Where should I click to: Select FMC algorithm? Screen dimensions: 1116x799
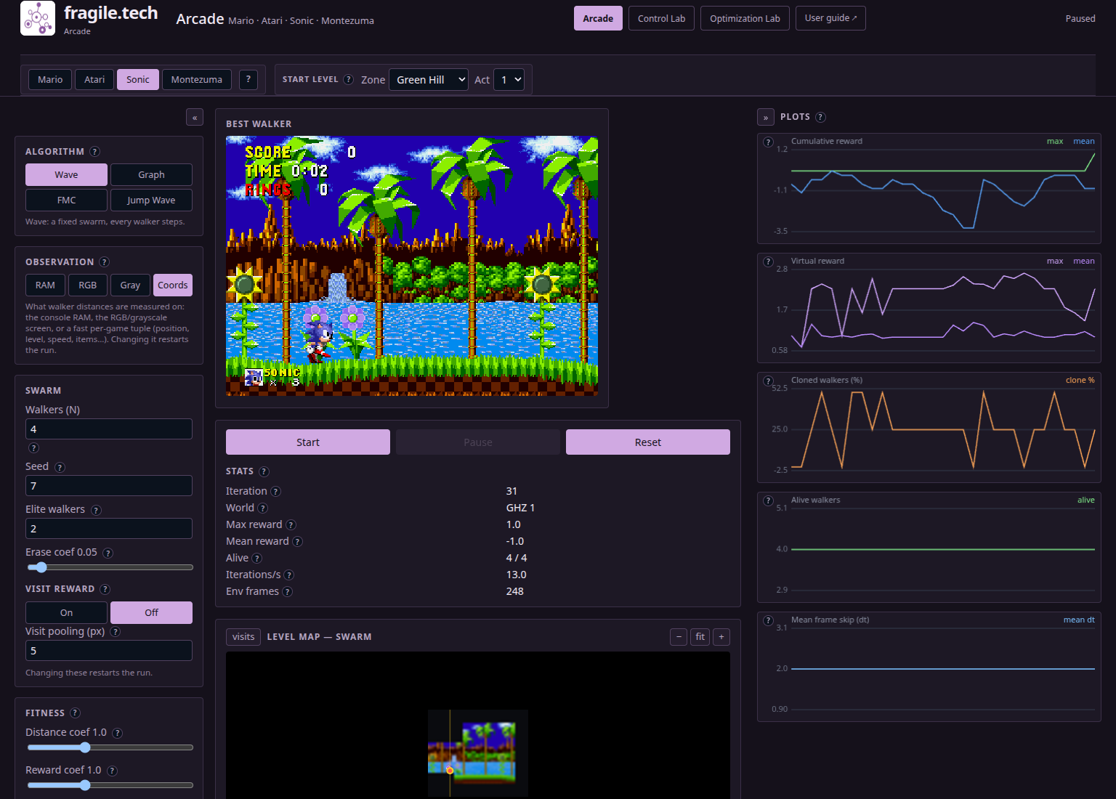click(66, 200)
